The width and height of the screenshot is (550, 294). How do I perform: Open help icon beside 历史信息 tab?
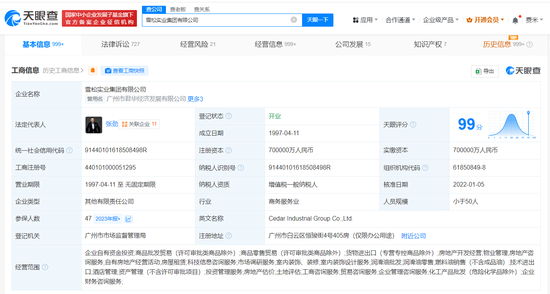point(530,44)
